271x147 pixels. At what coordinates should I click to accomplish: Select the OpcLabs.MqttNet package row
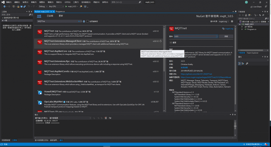pos(99,104)
